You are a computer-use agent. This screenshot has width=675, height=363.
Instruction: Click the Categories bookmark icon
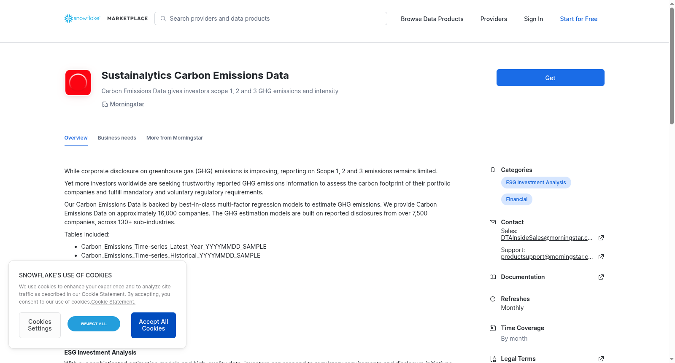point(493,170)
